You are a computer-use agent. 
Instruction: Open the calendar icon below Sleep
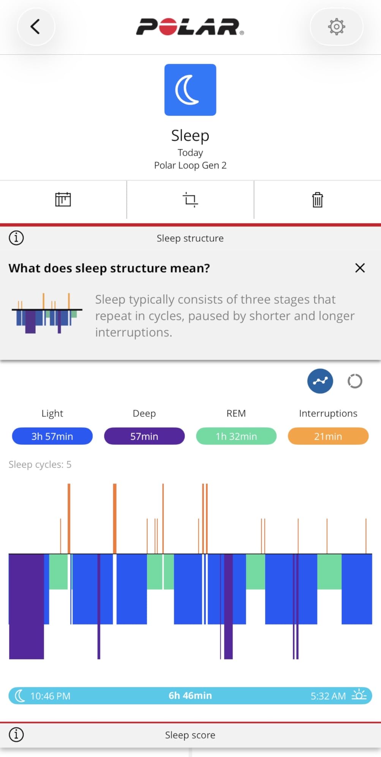pos(63,199)
